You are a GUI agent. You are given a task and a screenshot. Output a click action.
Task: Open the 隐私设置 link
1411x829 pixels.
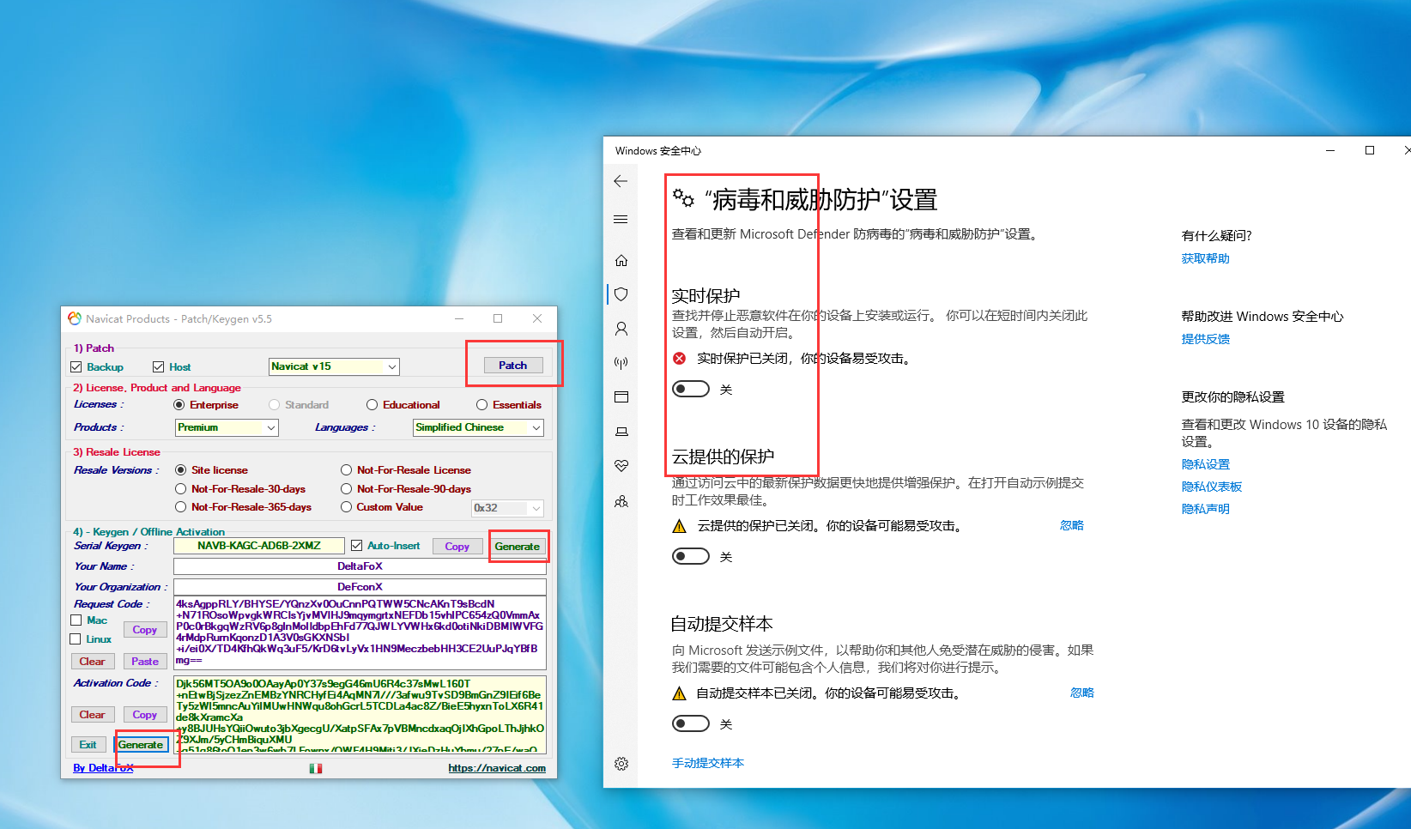tap(1206, 464)
